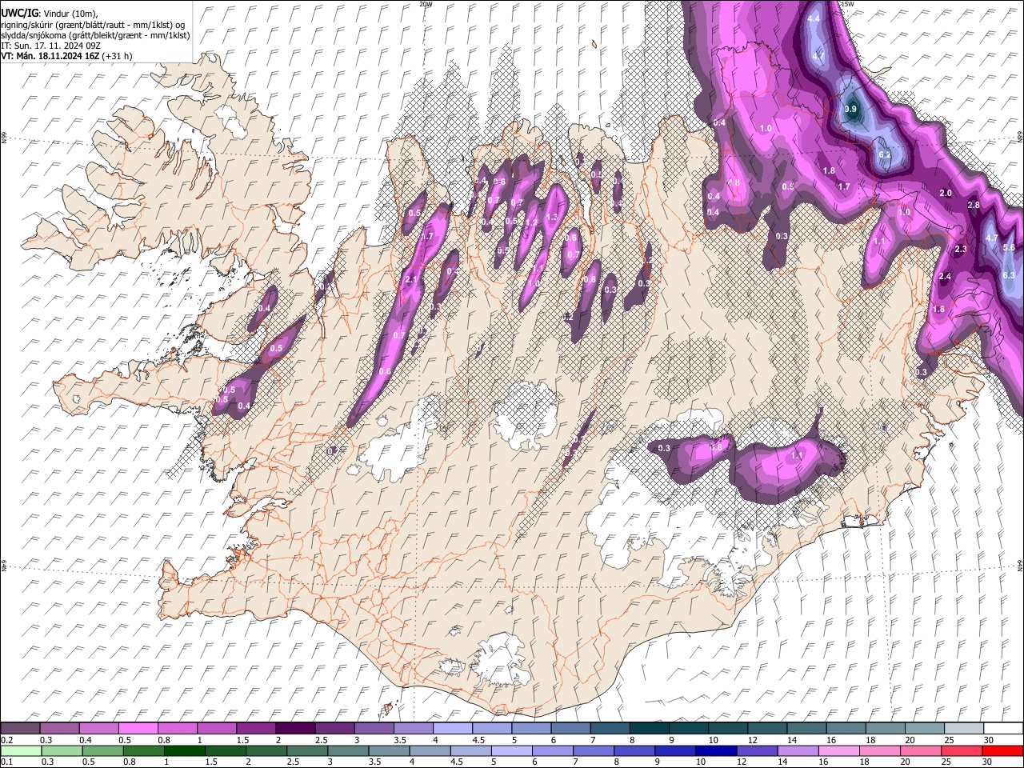This screenshot has width=1024, height=768.
Task: Click the 5.6 value near the east coast
Action: click(x=1009, y=248)
